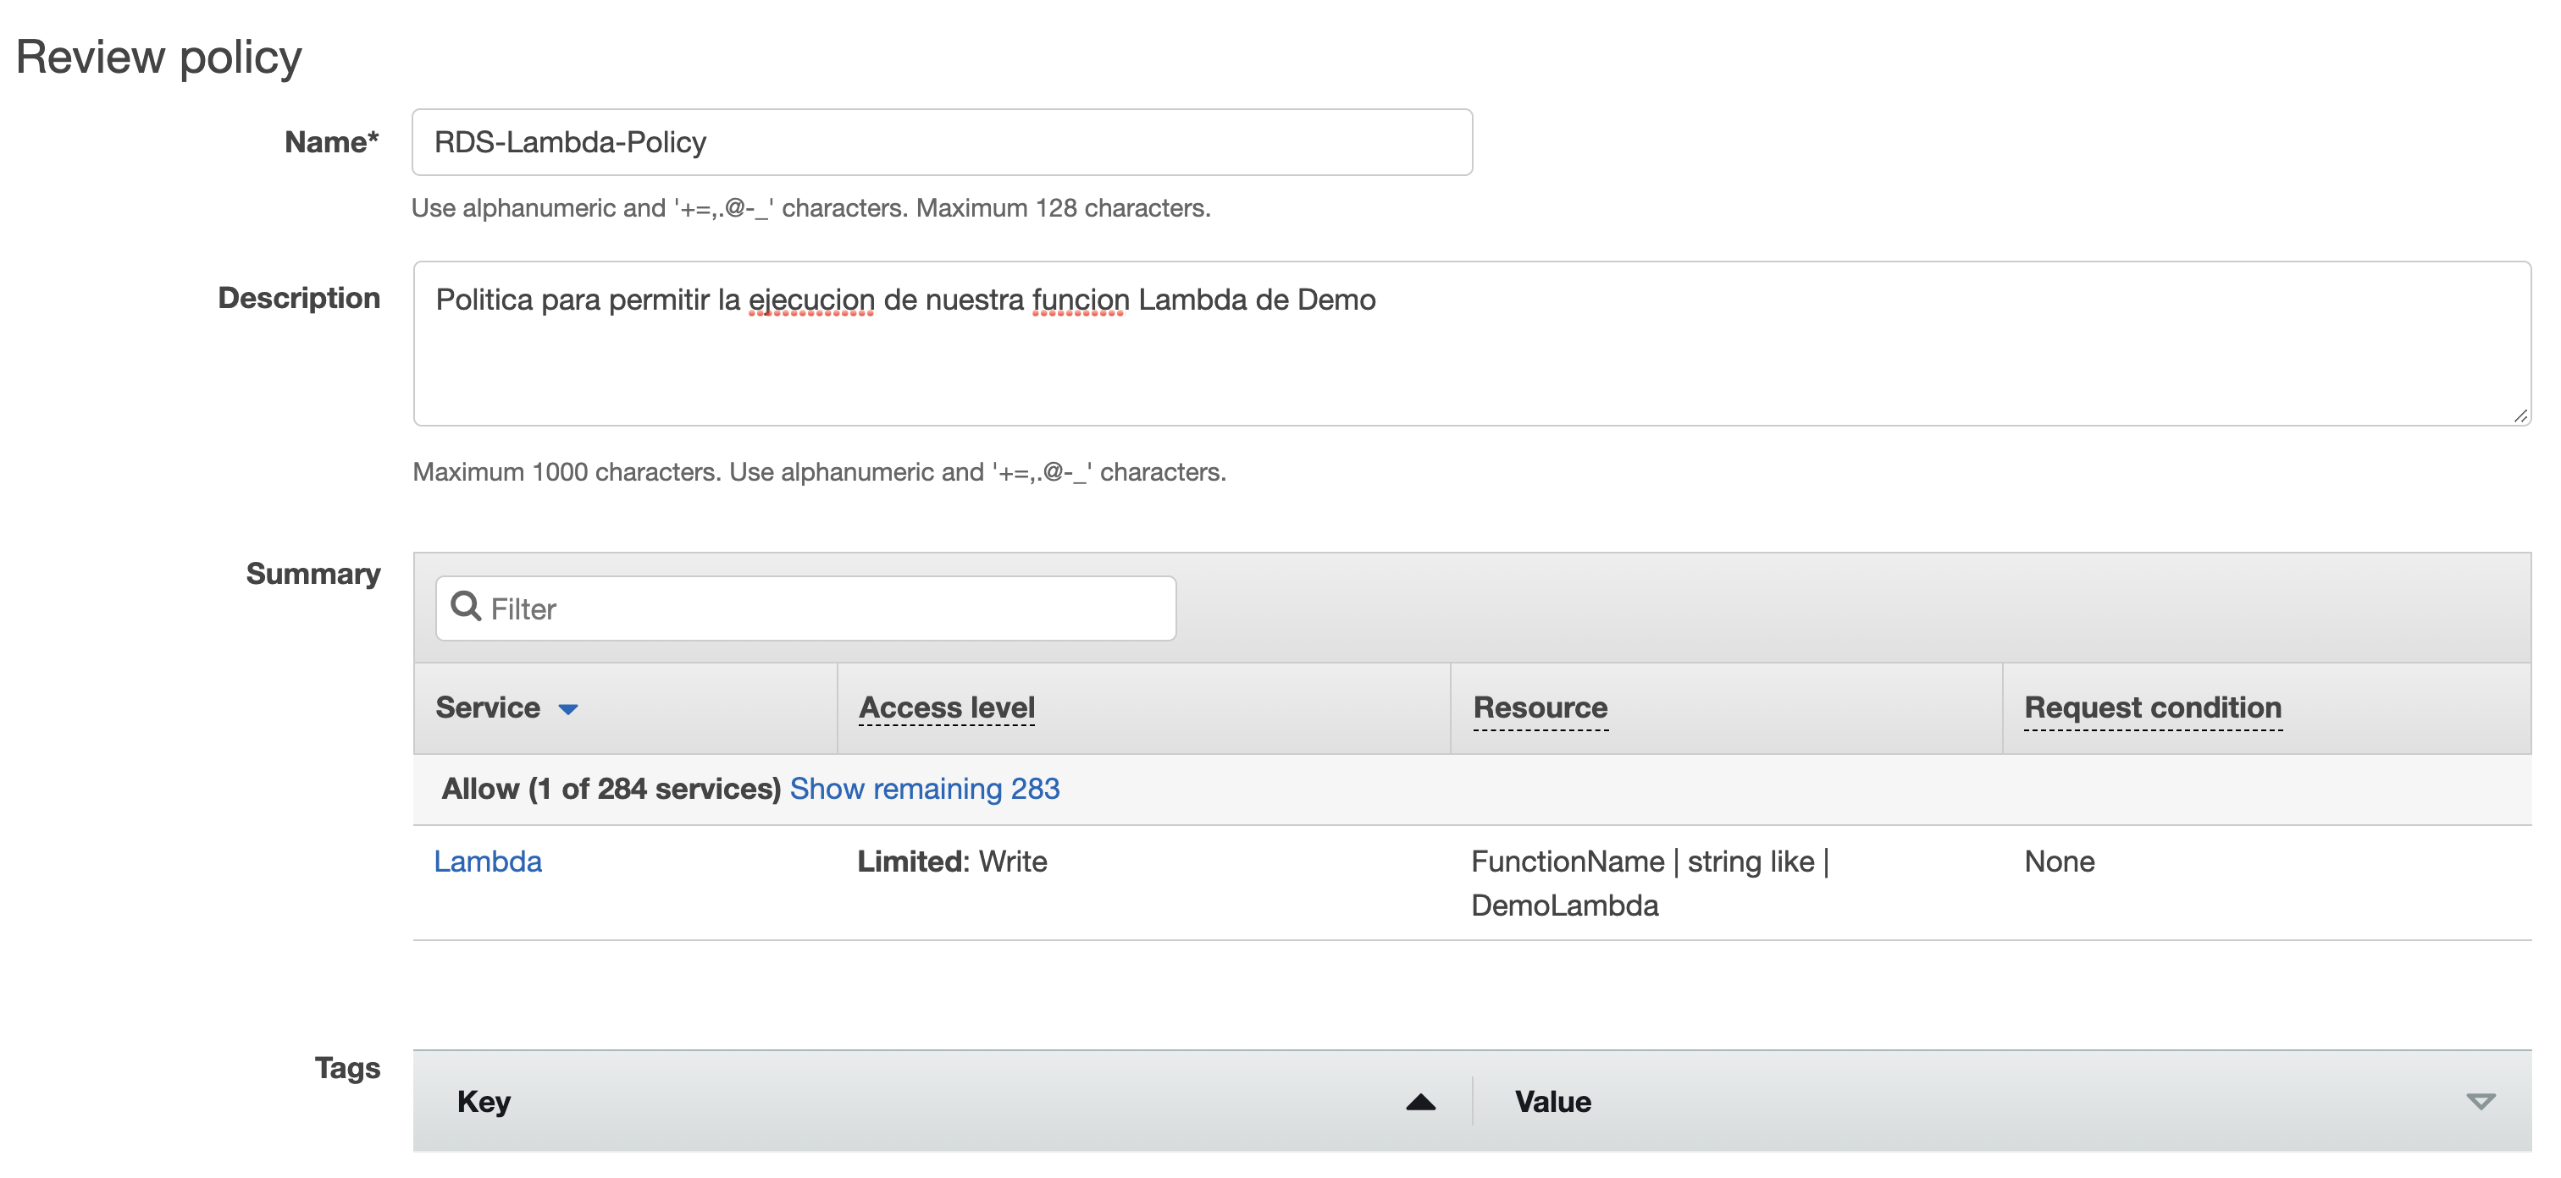Click the Allow 1 of 284 services row
This screenshot has width=2561, height=1178.
[610, 789]
